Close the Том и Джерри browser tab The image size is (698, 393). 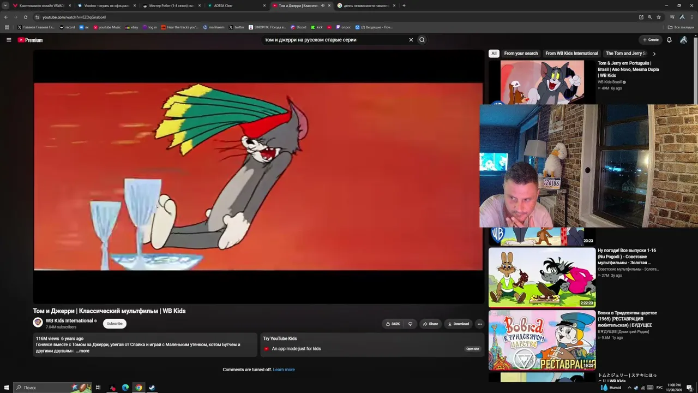(x=329, y=5)
